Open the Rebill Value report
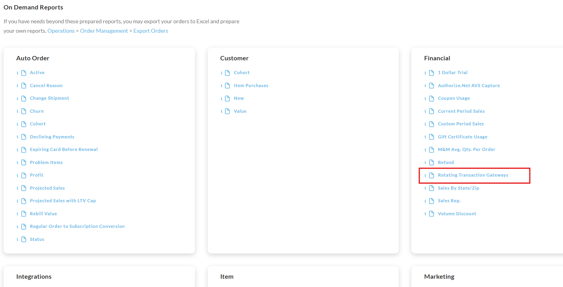 click(43, 214)
